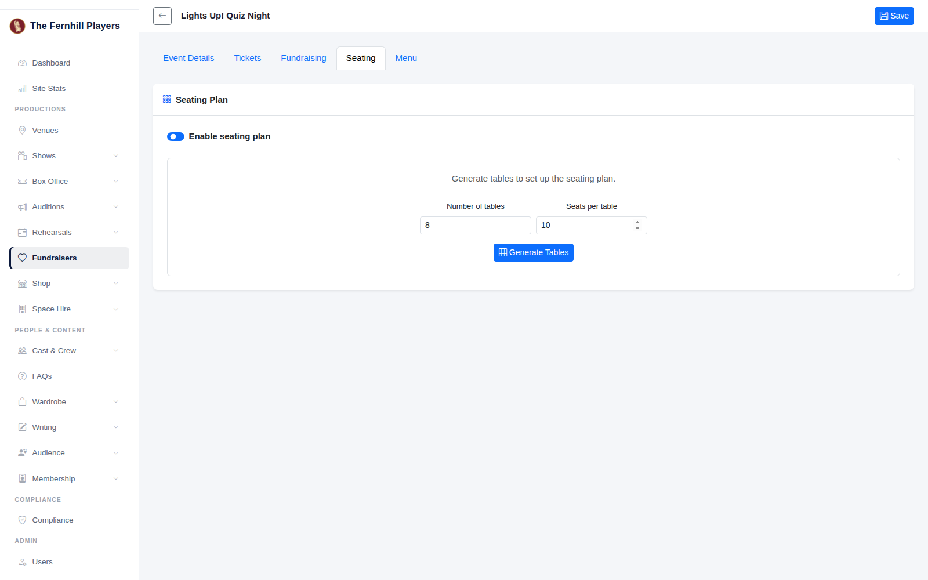Click the Audience person icon
Viewport: 928px width, 580px height.
[x=22, y=453]
